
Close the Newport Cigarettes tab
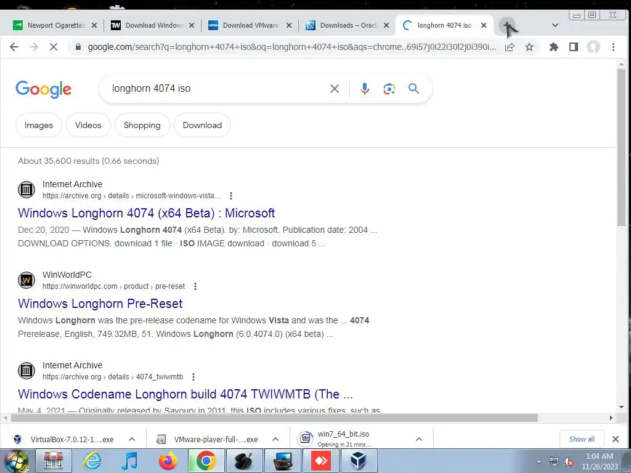[94, 25]
